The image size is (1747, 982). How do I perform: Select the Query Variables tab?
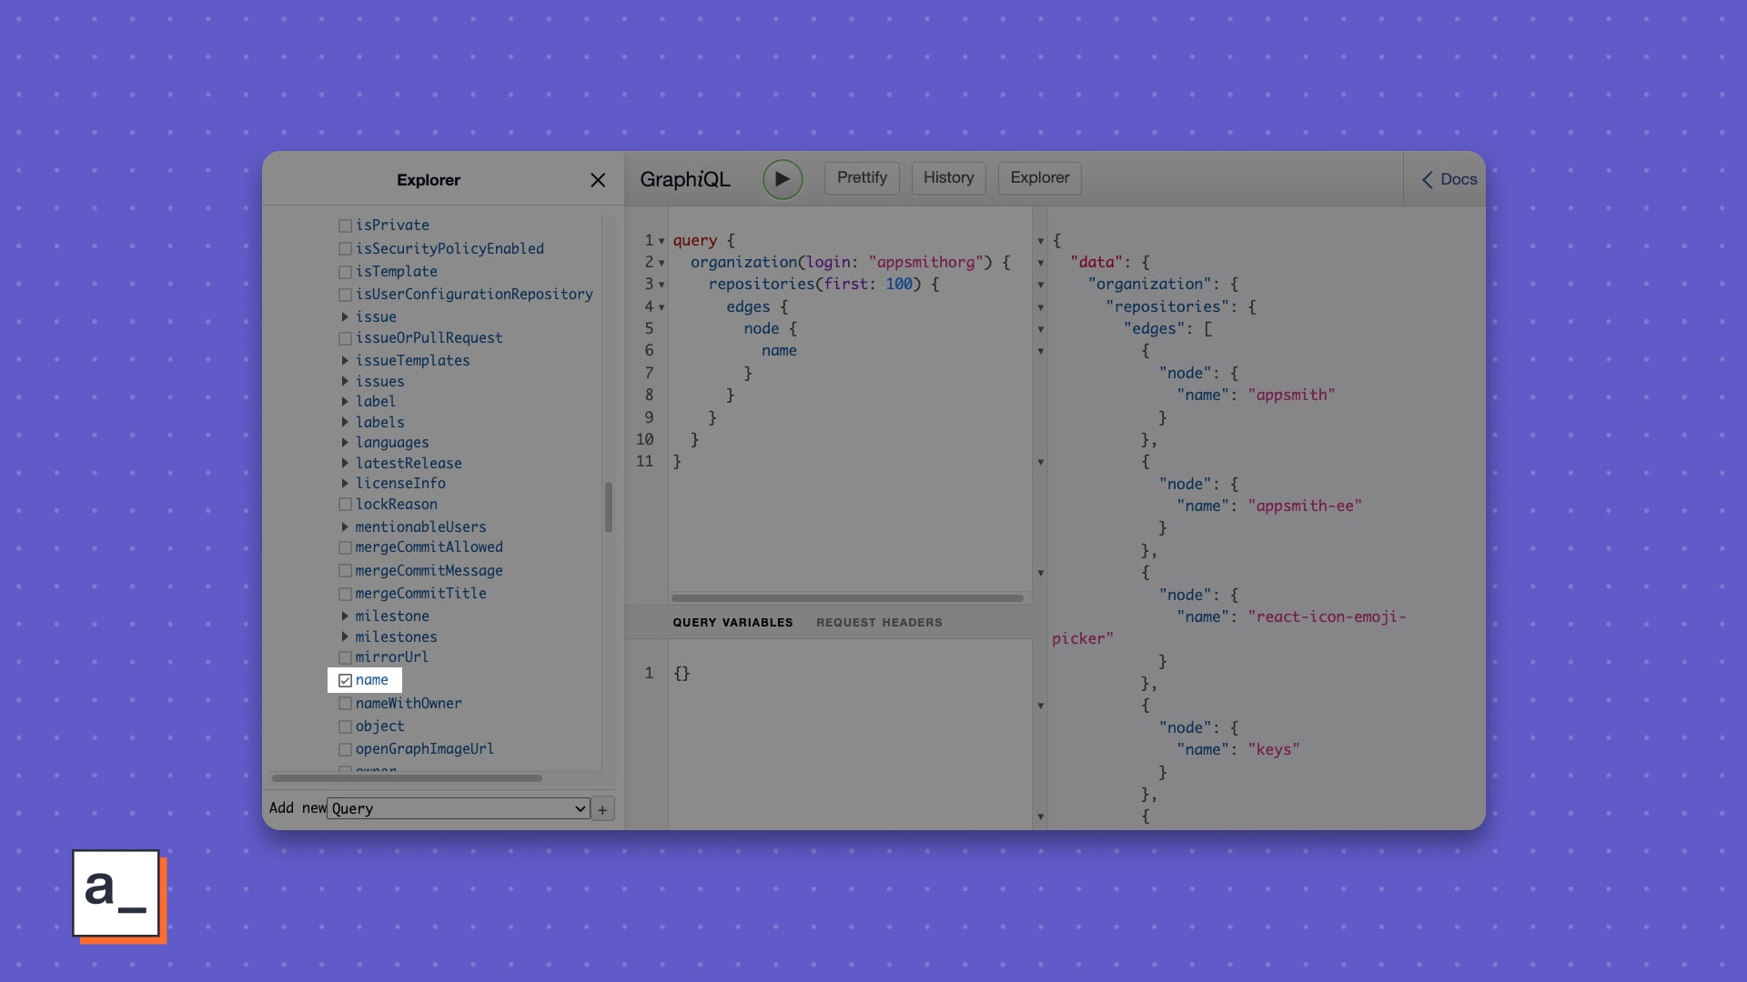click(732, 623)
